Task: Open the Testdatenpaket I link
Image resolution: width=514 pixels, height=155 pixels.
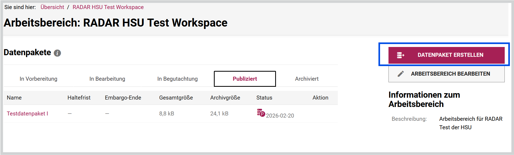Action: click(27, 114)
